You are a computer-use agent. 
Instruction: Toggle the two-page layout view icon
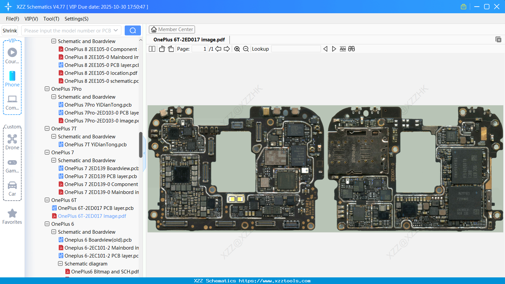pos(152,49)
